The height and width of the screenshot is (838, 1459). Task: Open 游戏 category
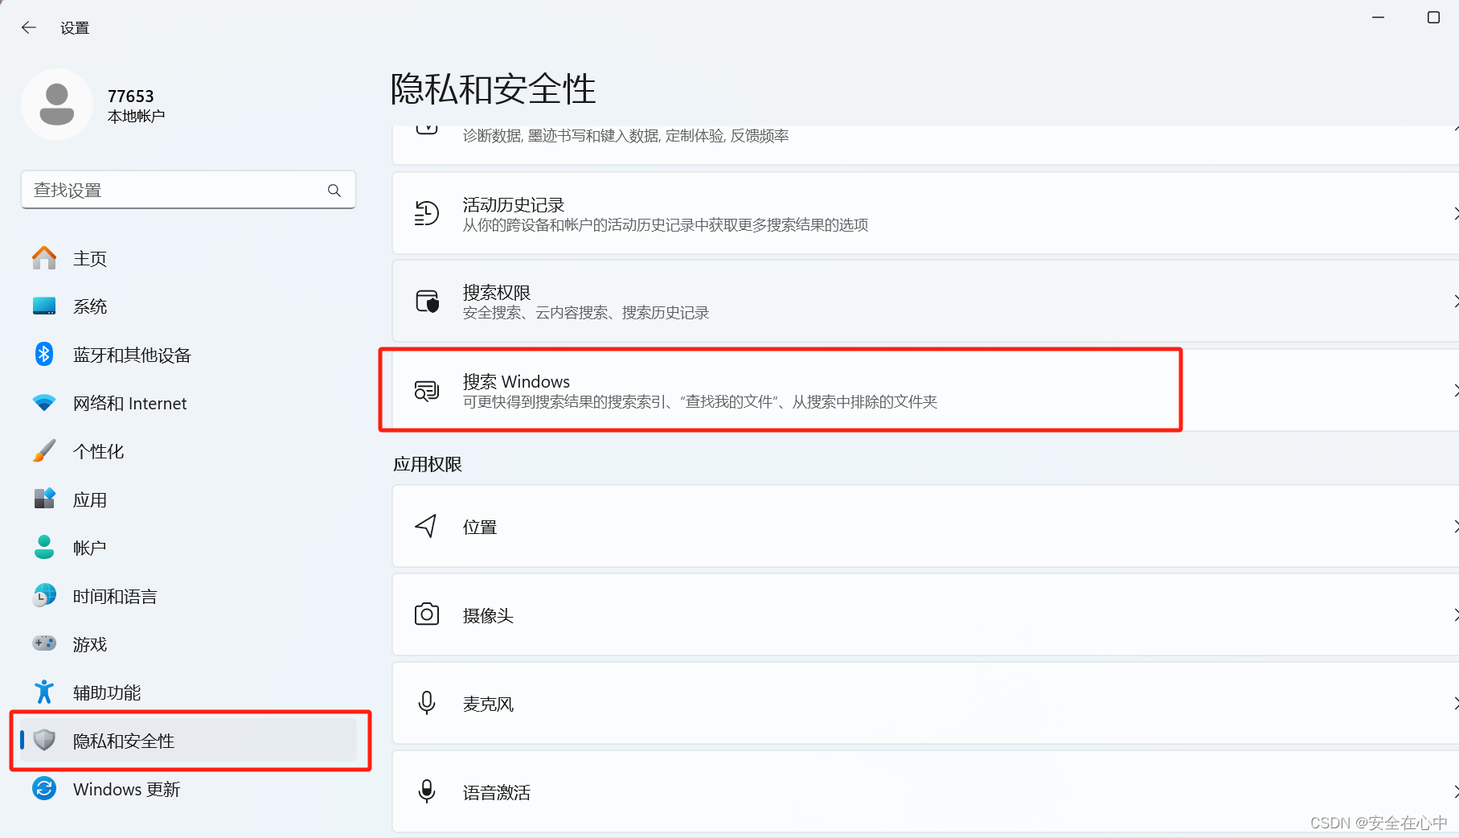(x=189, y=644)
